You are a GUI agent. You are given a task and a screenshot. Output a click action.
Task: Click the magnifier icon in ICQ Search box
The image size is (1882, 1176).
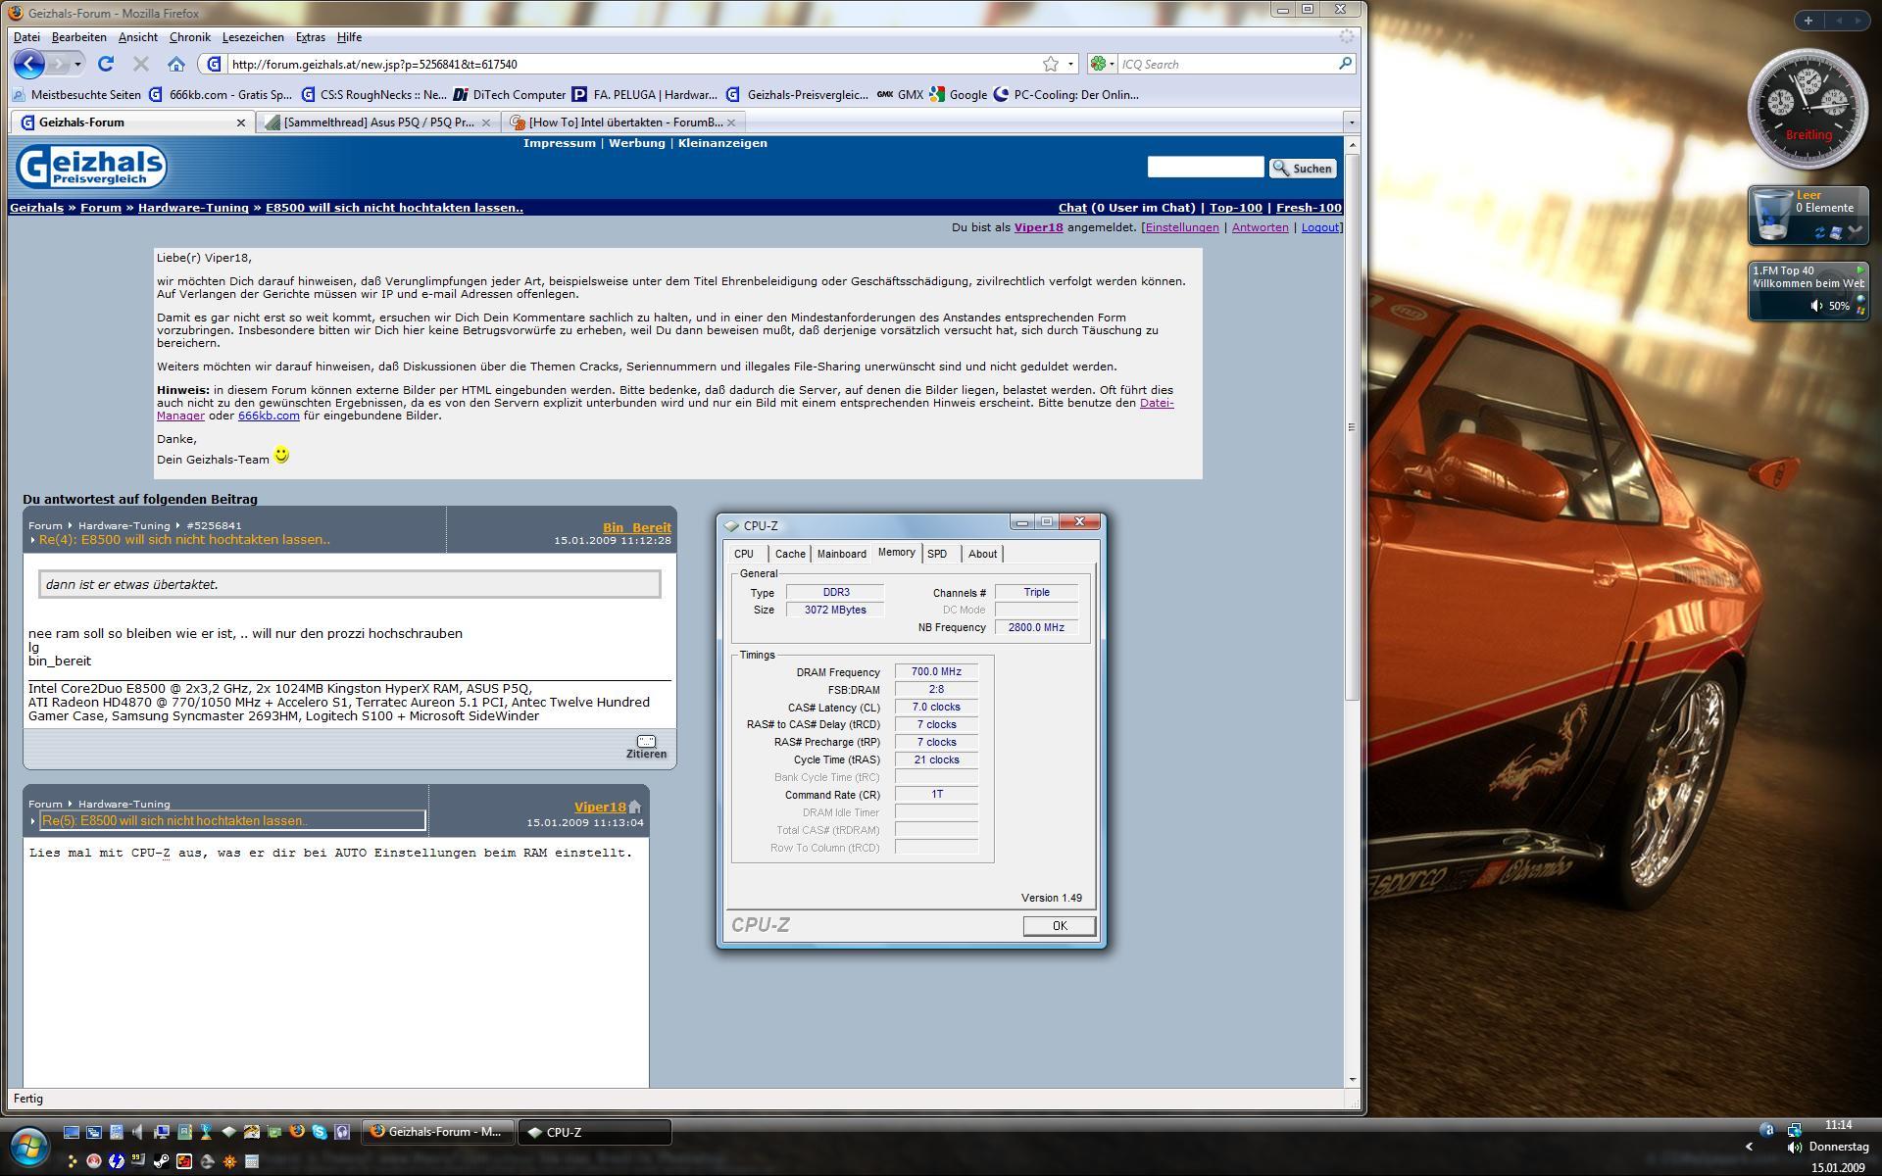pos(1345,64)
